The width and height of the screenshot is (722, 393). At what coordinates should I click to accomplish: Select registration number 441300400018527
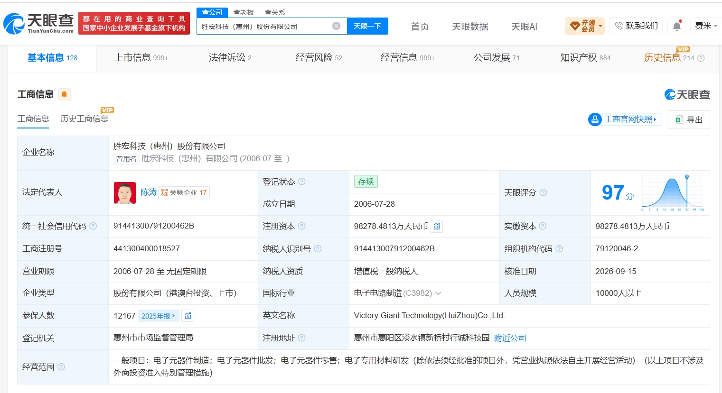coord(147,249)
